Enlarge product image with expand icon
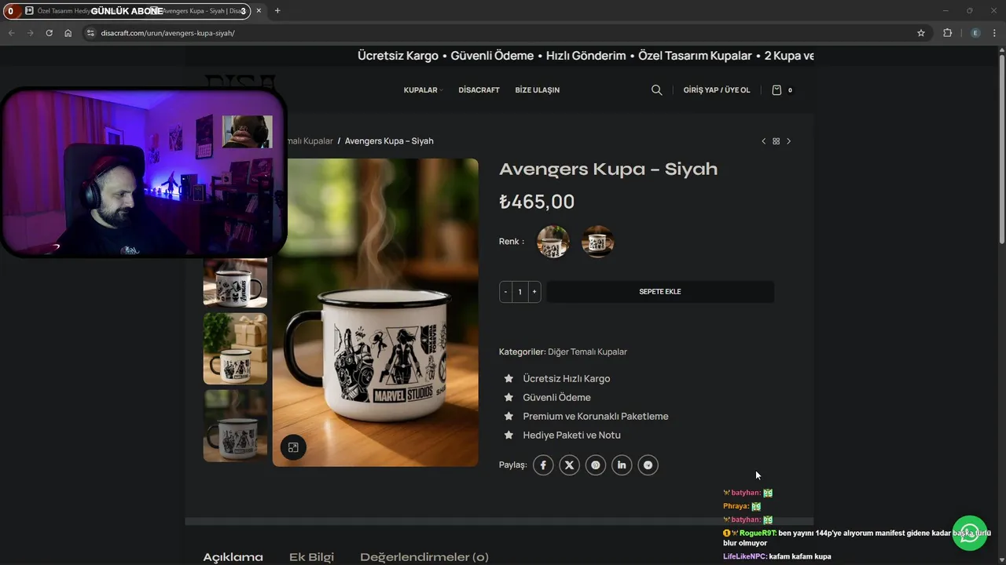 pyautogui.click(x=293, y=447)
